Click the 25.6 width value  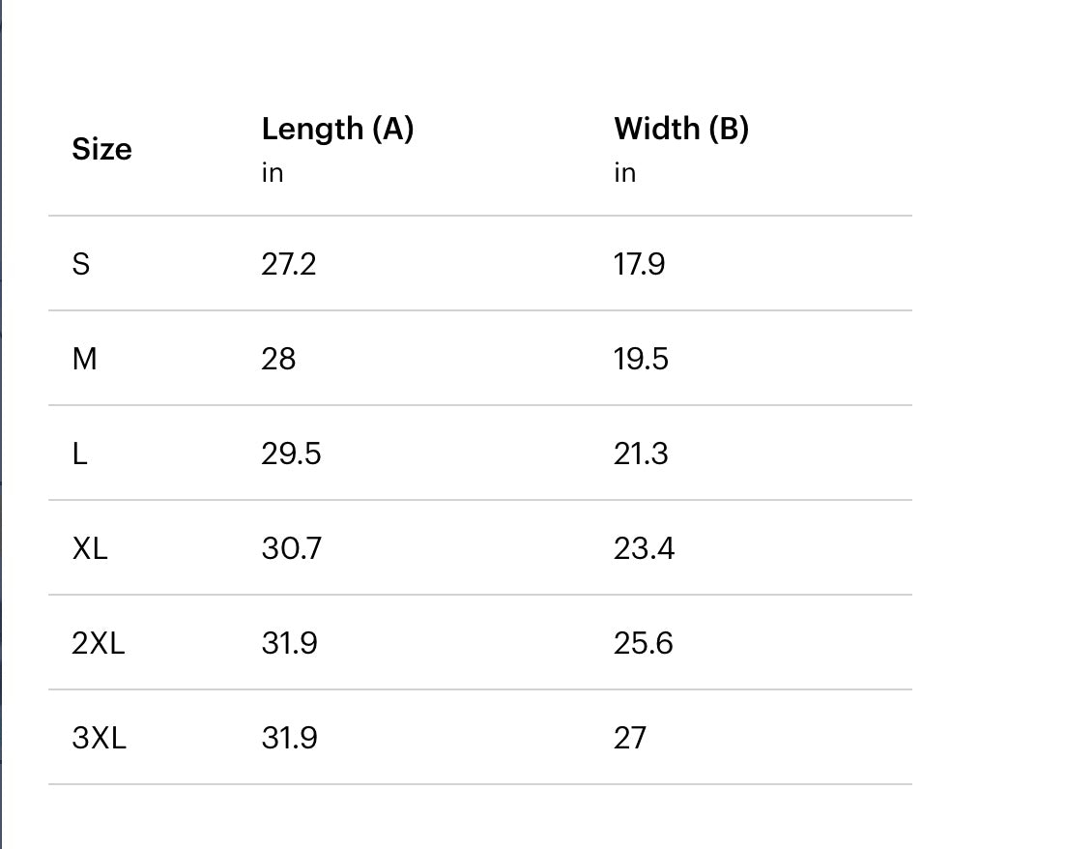click(644, 643)
